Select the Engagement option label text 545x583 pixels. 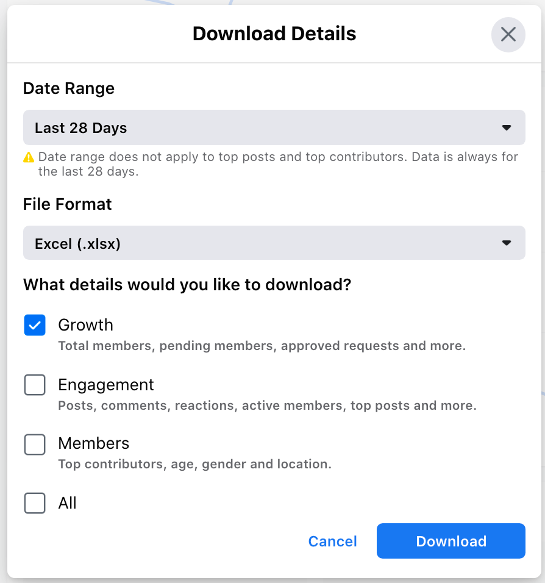pos(106,385)
